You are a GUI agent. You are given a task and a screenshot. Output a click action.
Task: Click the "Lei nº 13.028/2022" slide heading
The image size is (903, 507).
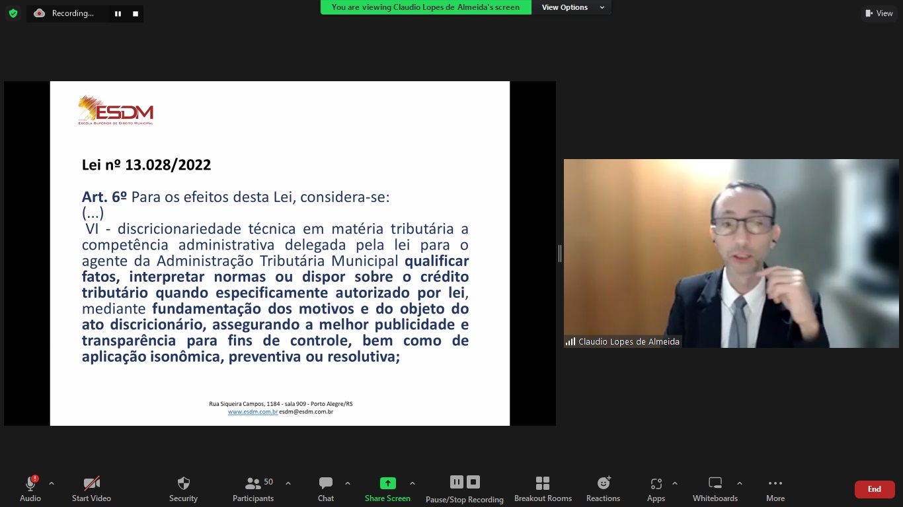146,165
